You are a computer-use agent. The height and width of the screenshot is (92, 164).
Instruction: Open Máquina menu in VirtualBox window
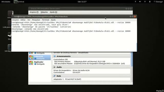(44, 12)
